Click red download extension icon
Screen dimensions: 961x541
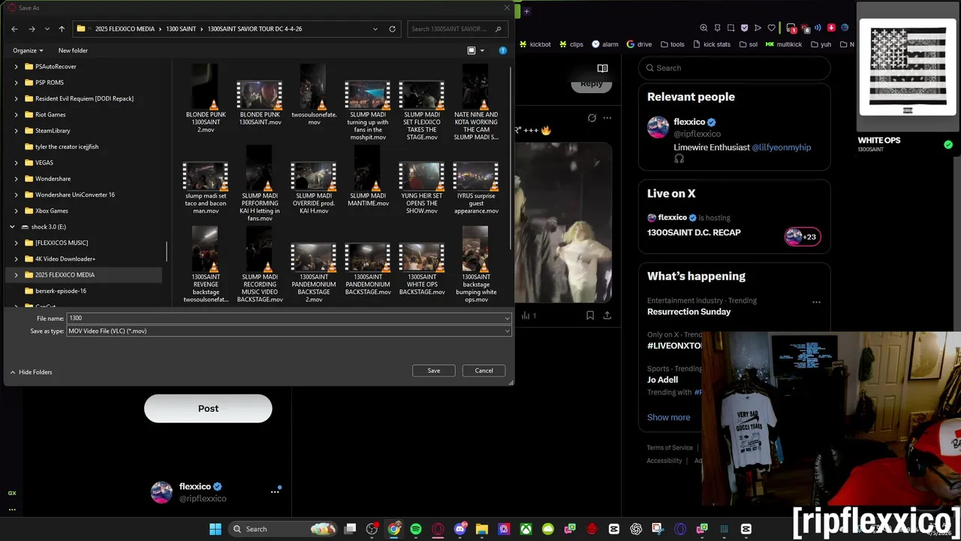point(831,28)
